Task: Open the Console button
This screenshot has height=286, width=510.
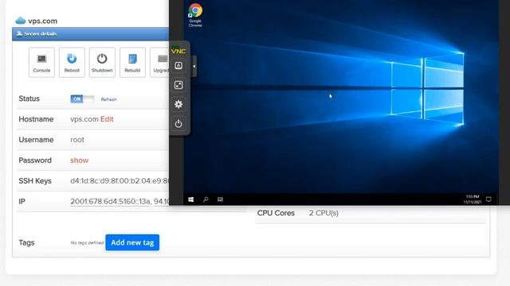Action: (41, 62)
